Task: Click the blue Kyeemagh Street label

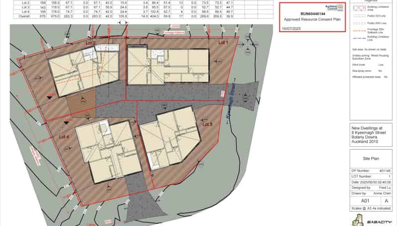Action: (x=230, y=101)
